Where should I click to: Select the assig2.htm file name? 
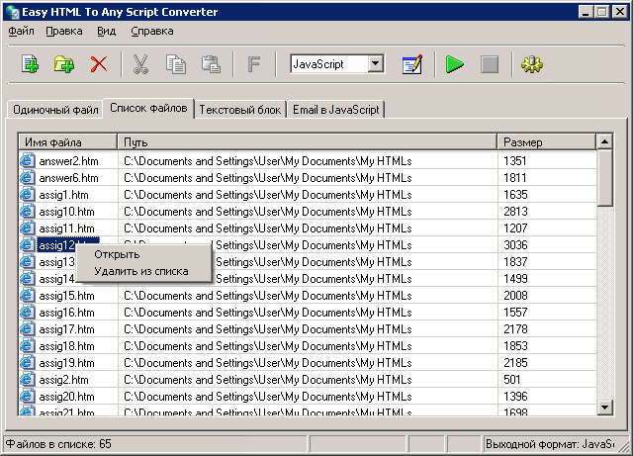63,380
